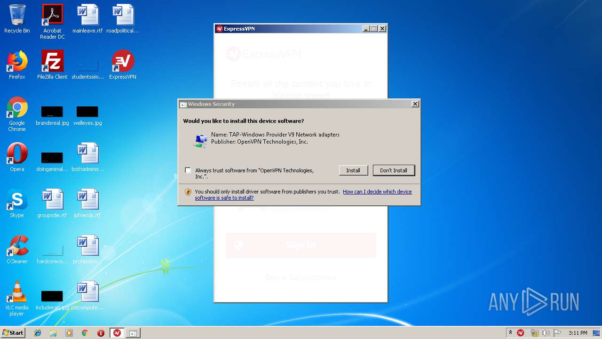Click the taskbar clock showing 3:11 PM
This screenshot has width=602, height=339.
578,333
